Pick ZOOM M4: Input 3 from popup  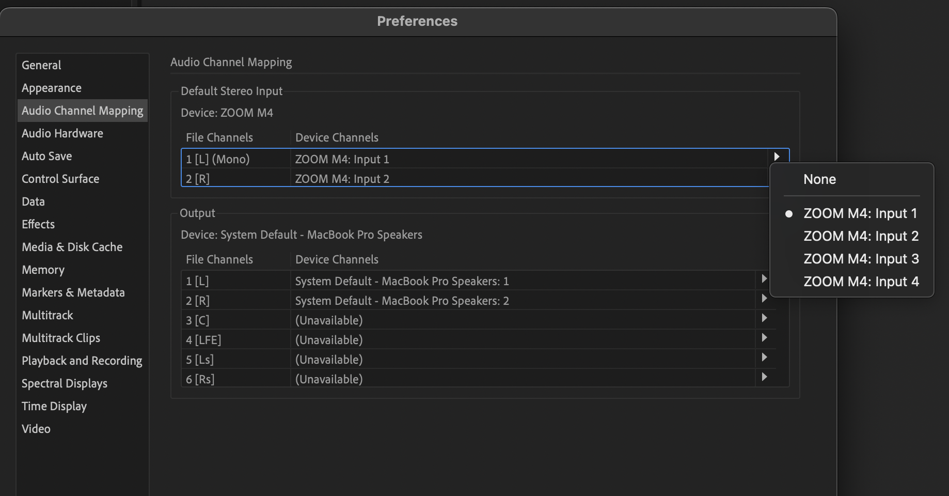click(x=861, y=259)
